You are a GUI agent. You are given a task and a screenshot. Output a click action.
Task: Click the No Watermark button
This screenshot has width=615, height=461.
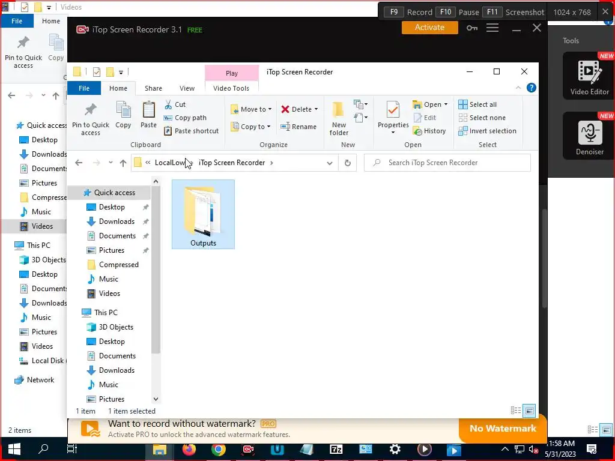pyautogui.click(x=503, y=428)
